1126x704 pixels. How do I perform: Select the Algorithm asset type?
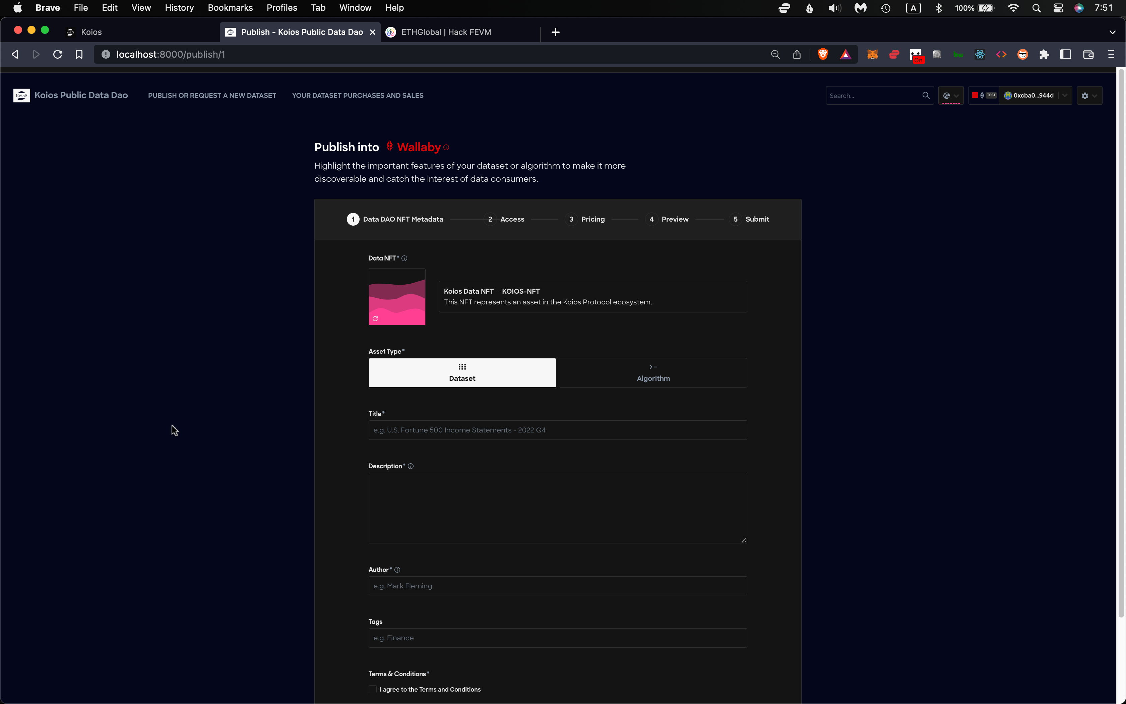(x=653, y=372)
